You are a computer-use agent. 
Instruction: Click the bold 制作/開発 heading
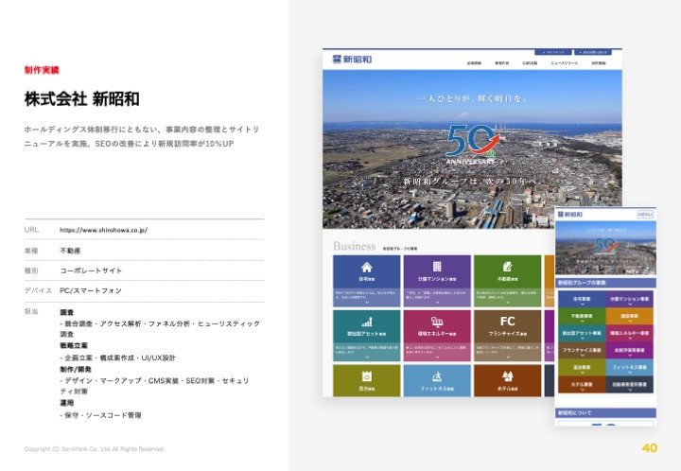coord(76,369)
